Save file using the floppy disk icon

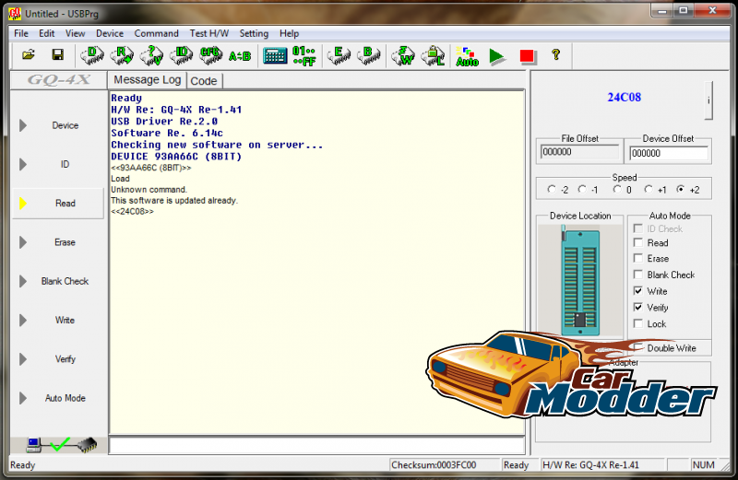click(x=57, y=55)
